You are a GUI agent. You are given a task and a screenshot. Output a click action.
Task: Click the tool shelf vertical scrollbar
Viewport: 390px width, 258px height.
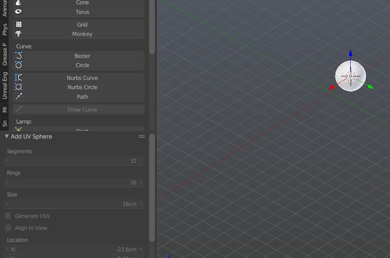point(152,27)
